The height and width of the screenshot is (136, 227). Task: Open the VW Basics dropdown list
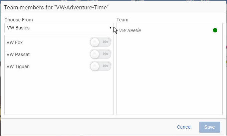coord(59,28)
